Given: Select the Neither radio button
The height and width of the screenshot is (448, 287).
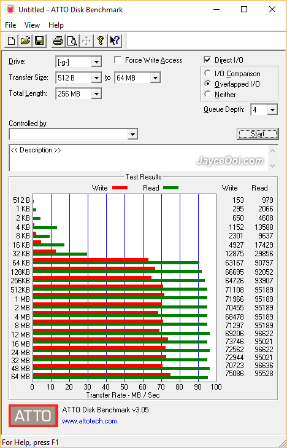Looking at the screenshot, I should (207, 94).
